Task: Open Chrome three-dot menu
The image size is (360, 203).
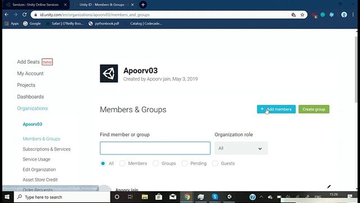Action: tap(353, 15)
